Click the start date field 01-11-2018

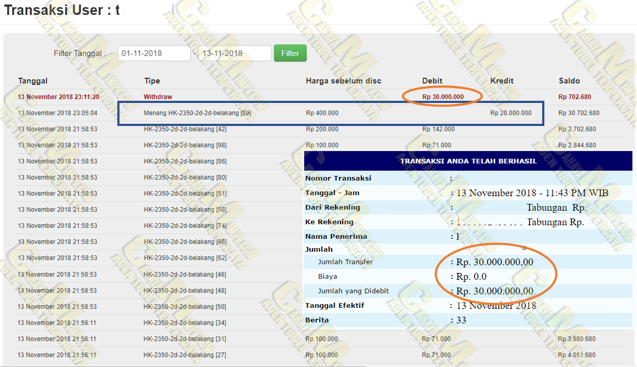154,53
